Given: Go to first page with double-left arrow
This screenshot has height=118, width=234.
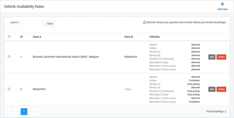Looking at the screenshot, I should [11, 111].
